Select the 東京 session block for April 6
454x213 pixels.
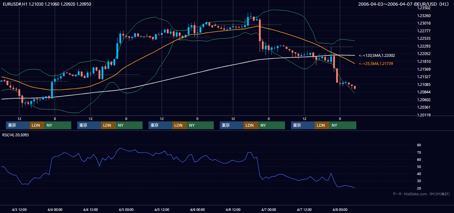[x=232, y=125]
